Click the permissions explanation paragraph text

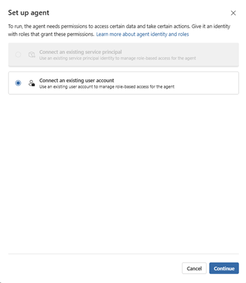119,30
